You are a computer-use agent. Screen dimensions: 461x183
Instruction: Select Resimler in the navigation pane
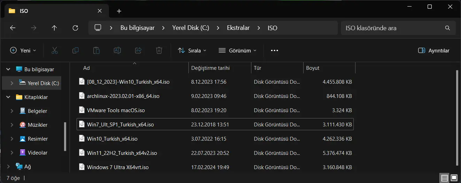coord(33,139)
